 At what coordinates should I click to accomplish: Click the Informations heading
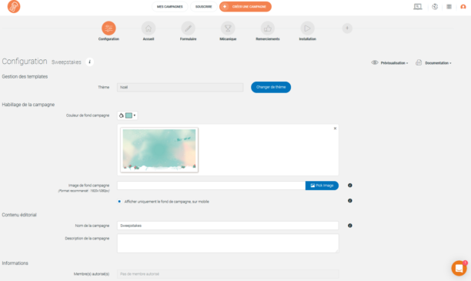point(15,263)
